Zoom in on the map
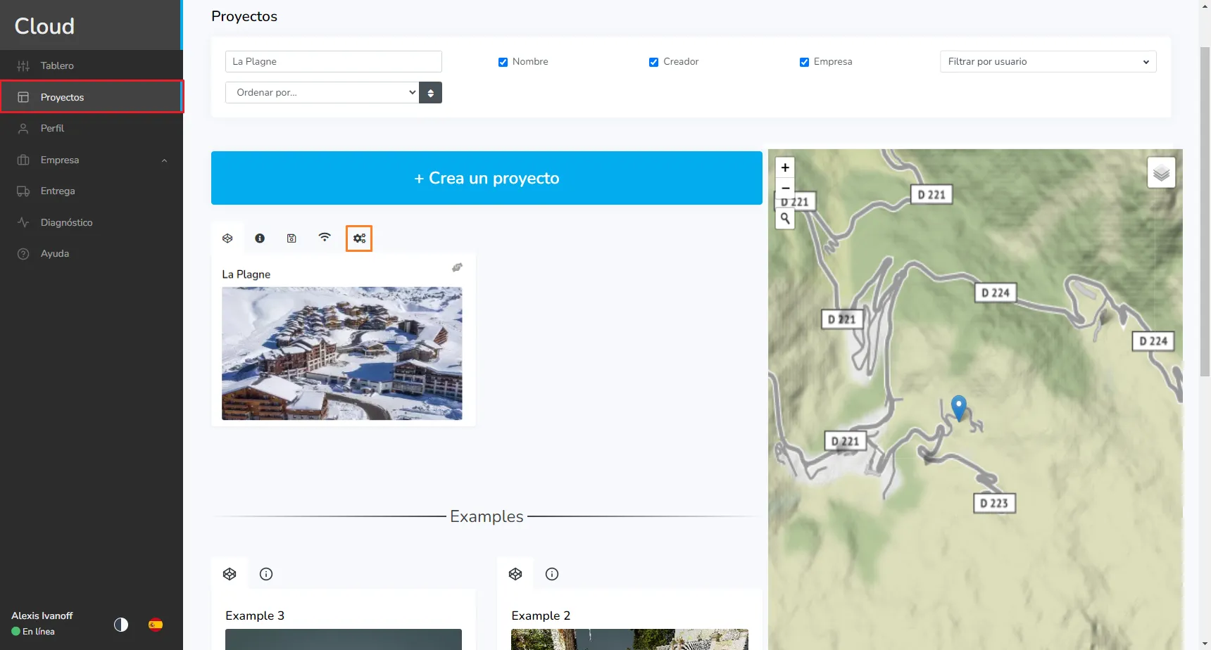This screenshot has width=1211, height=650. click(785, 167)
